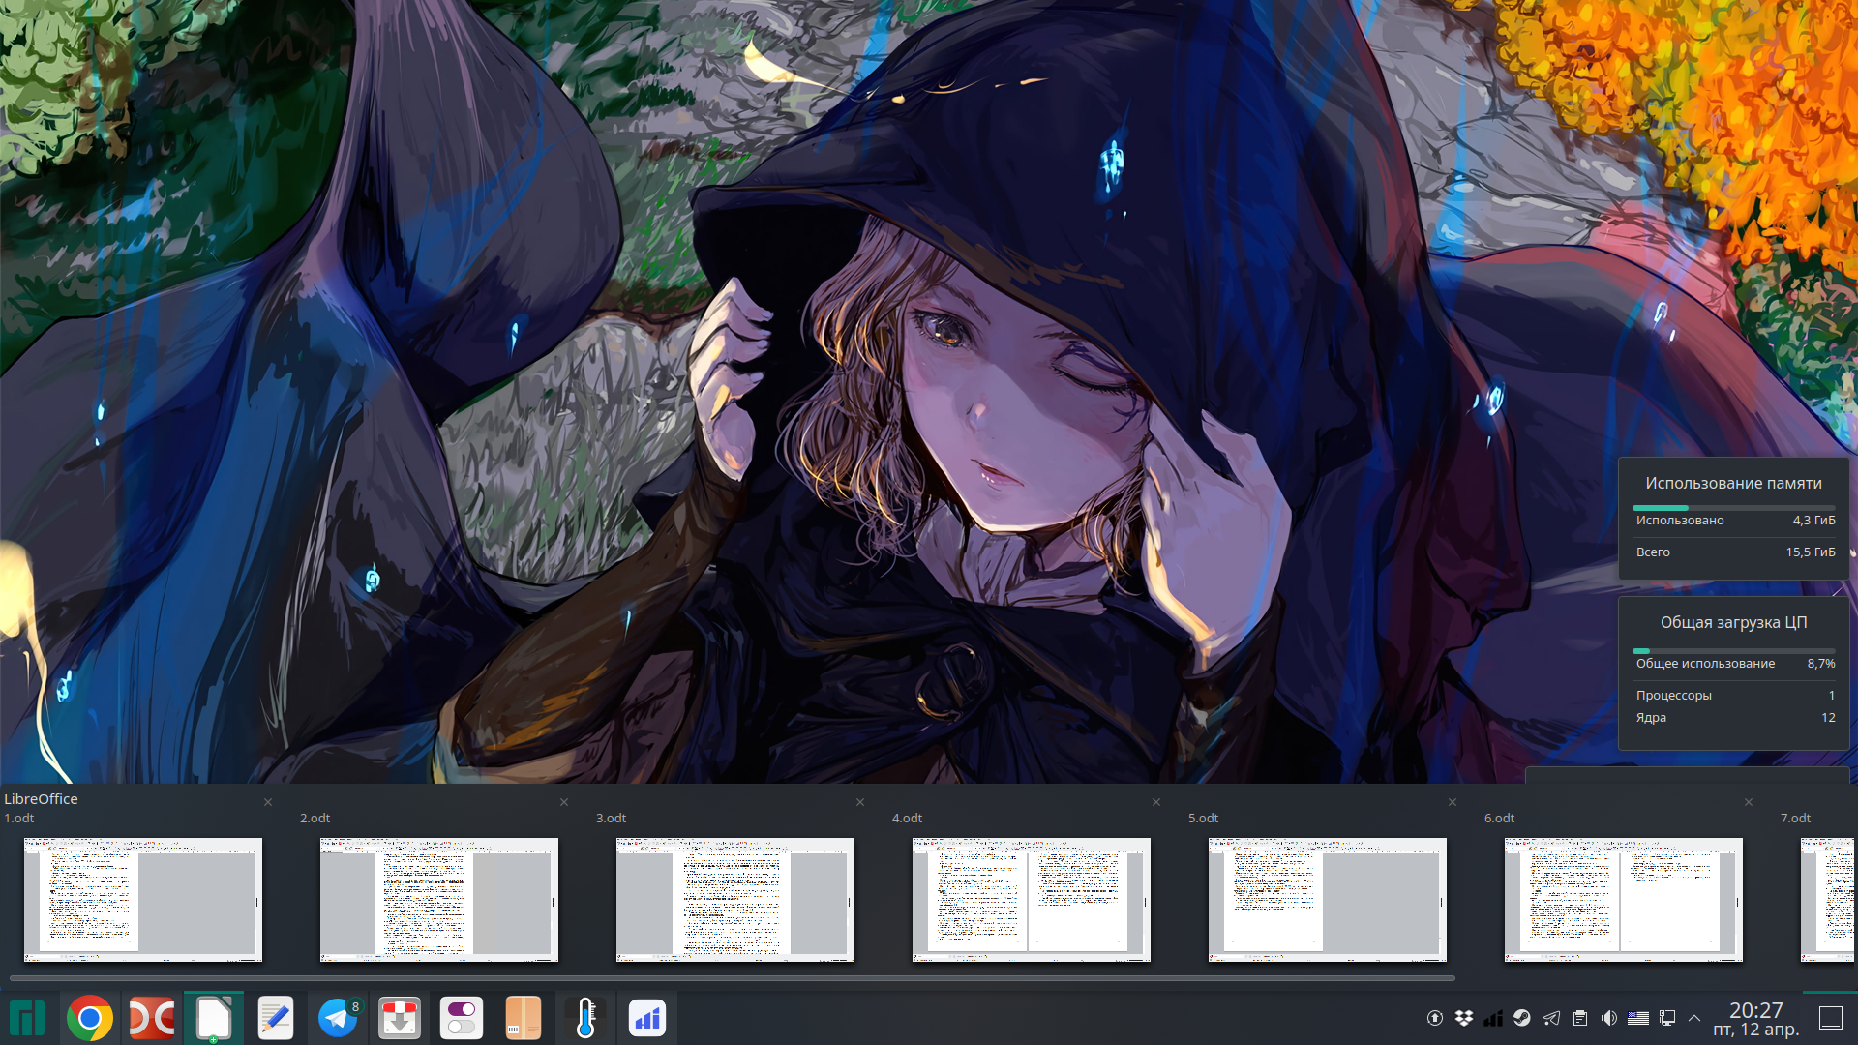Launch the package archive app icon
This screenshot has height=1045, width=1858.
523,1018
